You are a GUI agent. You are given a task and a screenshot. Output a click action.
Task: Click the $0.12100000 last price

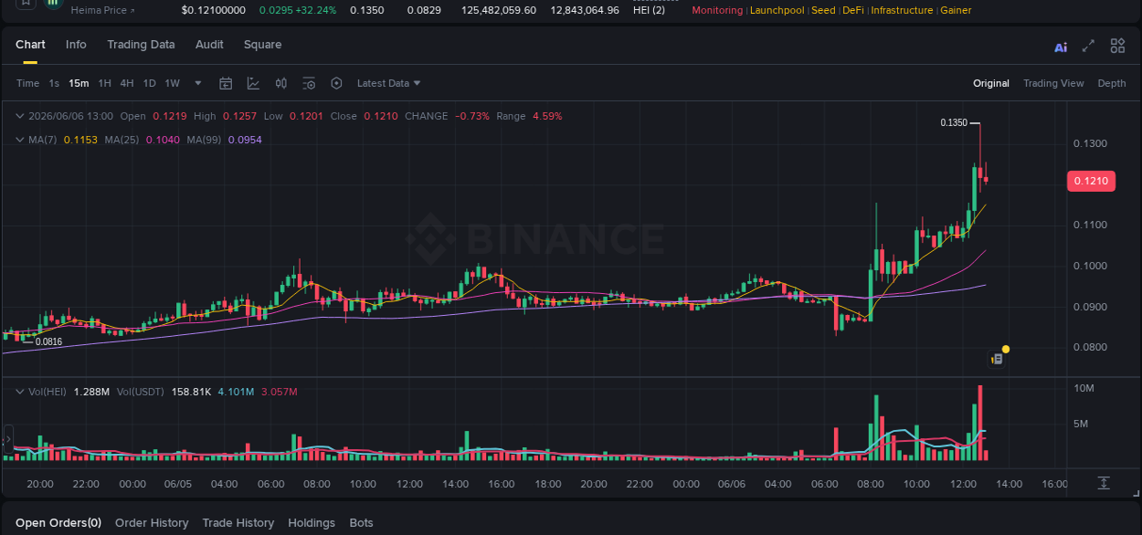(x=214, y=10)
